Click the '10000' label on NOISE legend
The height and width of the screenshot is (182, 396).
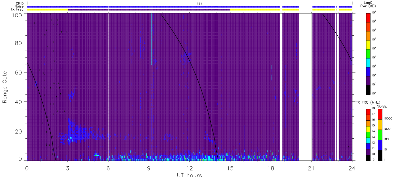point(388,118)
